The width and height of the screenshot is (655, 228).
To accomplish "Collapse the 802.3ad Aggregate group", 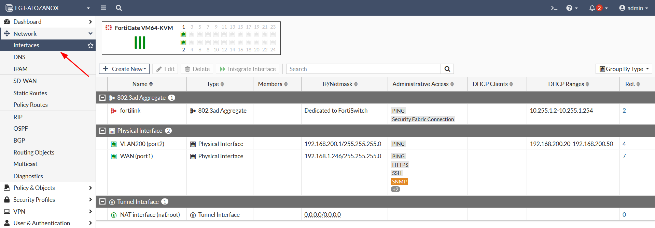I will coord(102,98).
